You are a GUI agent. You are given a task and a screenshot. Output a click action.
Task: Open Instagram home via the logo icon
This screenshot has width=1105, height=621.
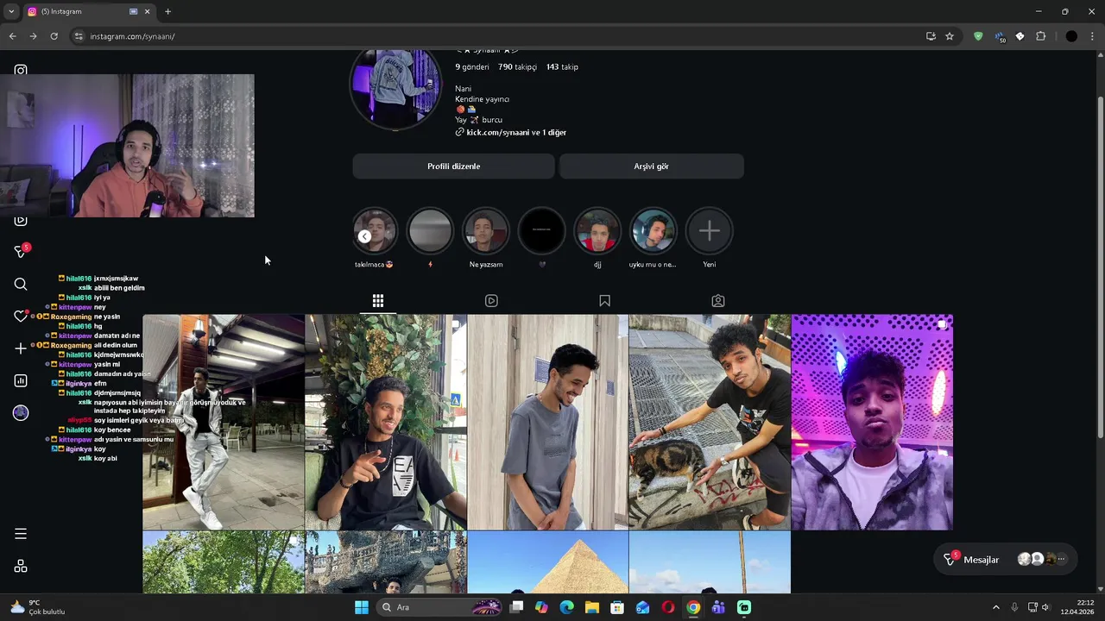pos(21,71)
